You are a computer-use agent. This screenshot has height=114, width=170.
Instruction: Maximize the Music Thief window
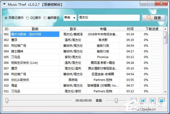click(x=151, y=4)
